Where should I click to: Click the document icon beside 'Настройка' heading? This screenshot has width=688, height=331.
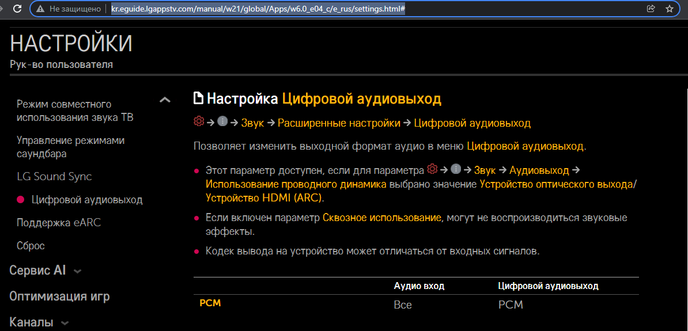[198, 98]
